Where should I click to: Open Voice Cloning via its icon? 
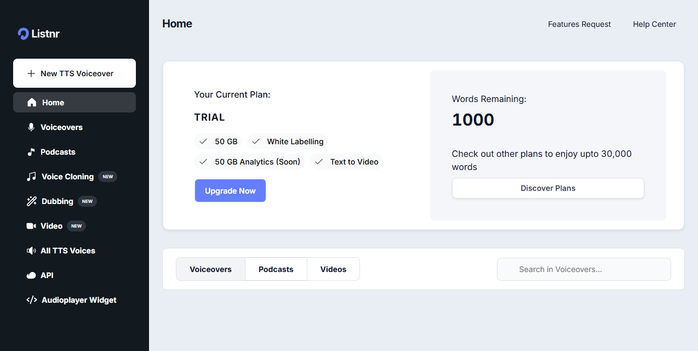tap(31, 177)
